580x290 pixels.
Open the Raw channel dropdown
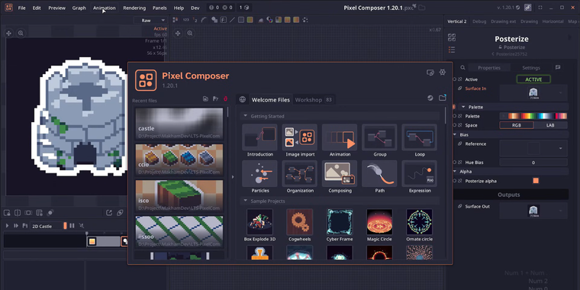(150, 21)
